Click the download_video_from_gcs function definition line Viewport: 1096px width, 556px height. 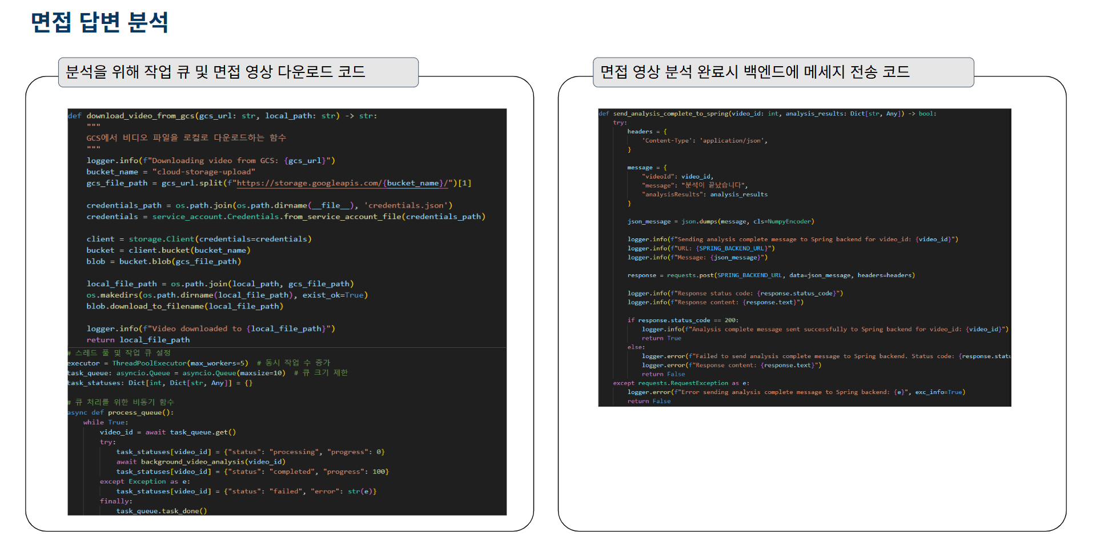tap(223, 116)
